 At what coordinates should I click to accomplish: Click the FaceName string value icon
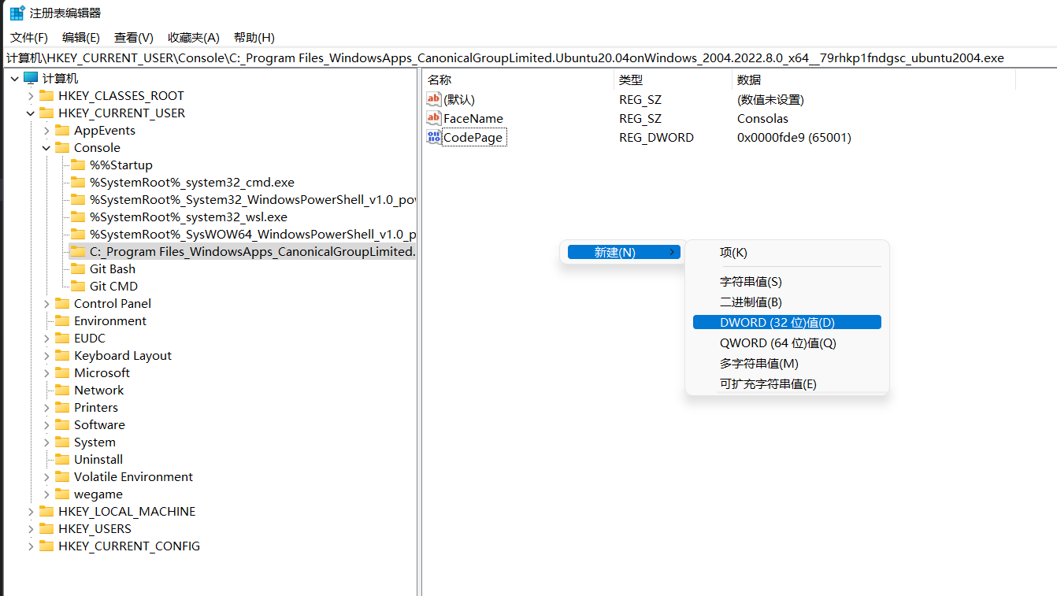pyautogui.click(x=434, y=118)
